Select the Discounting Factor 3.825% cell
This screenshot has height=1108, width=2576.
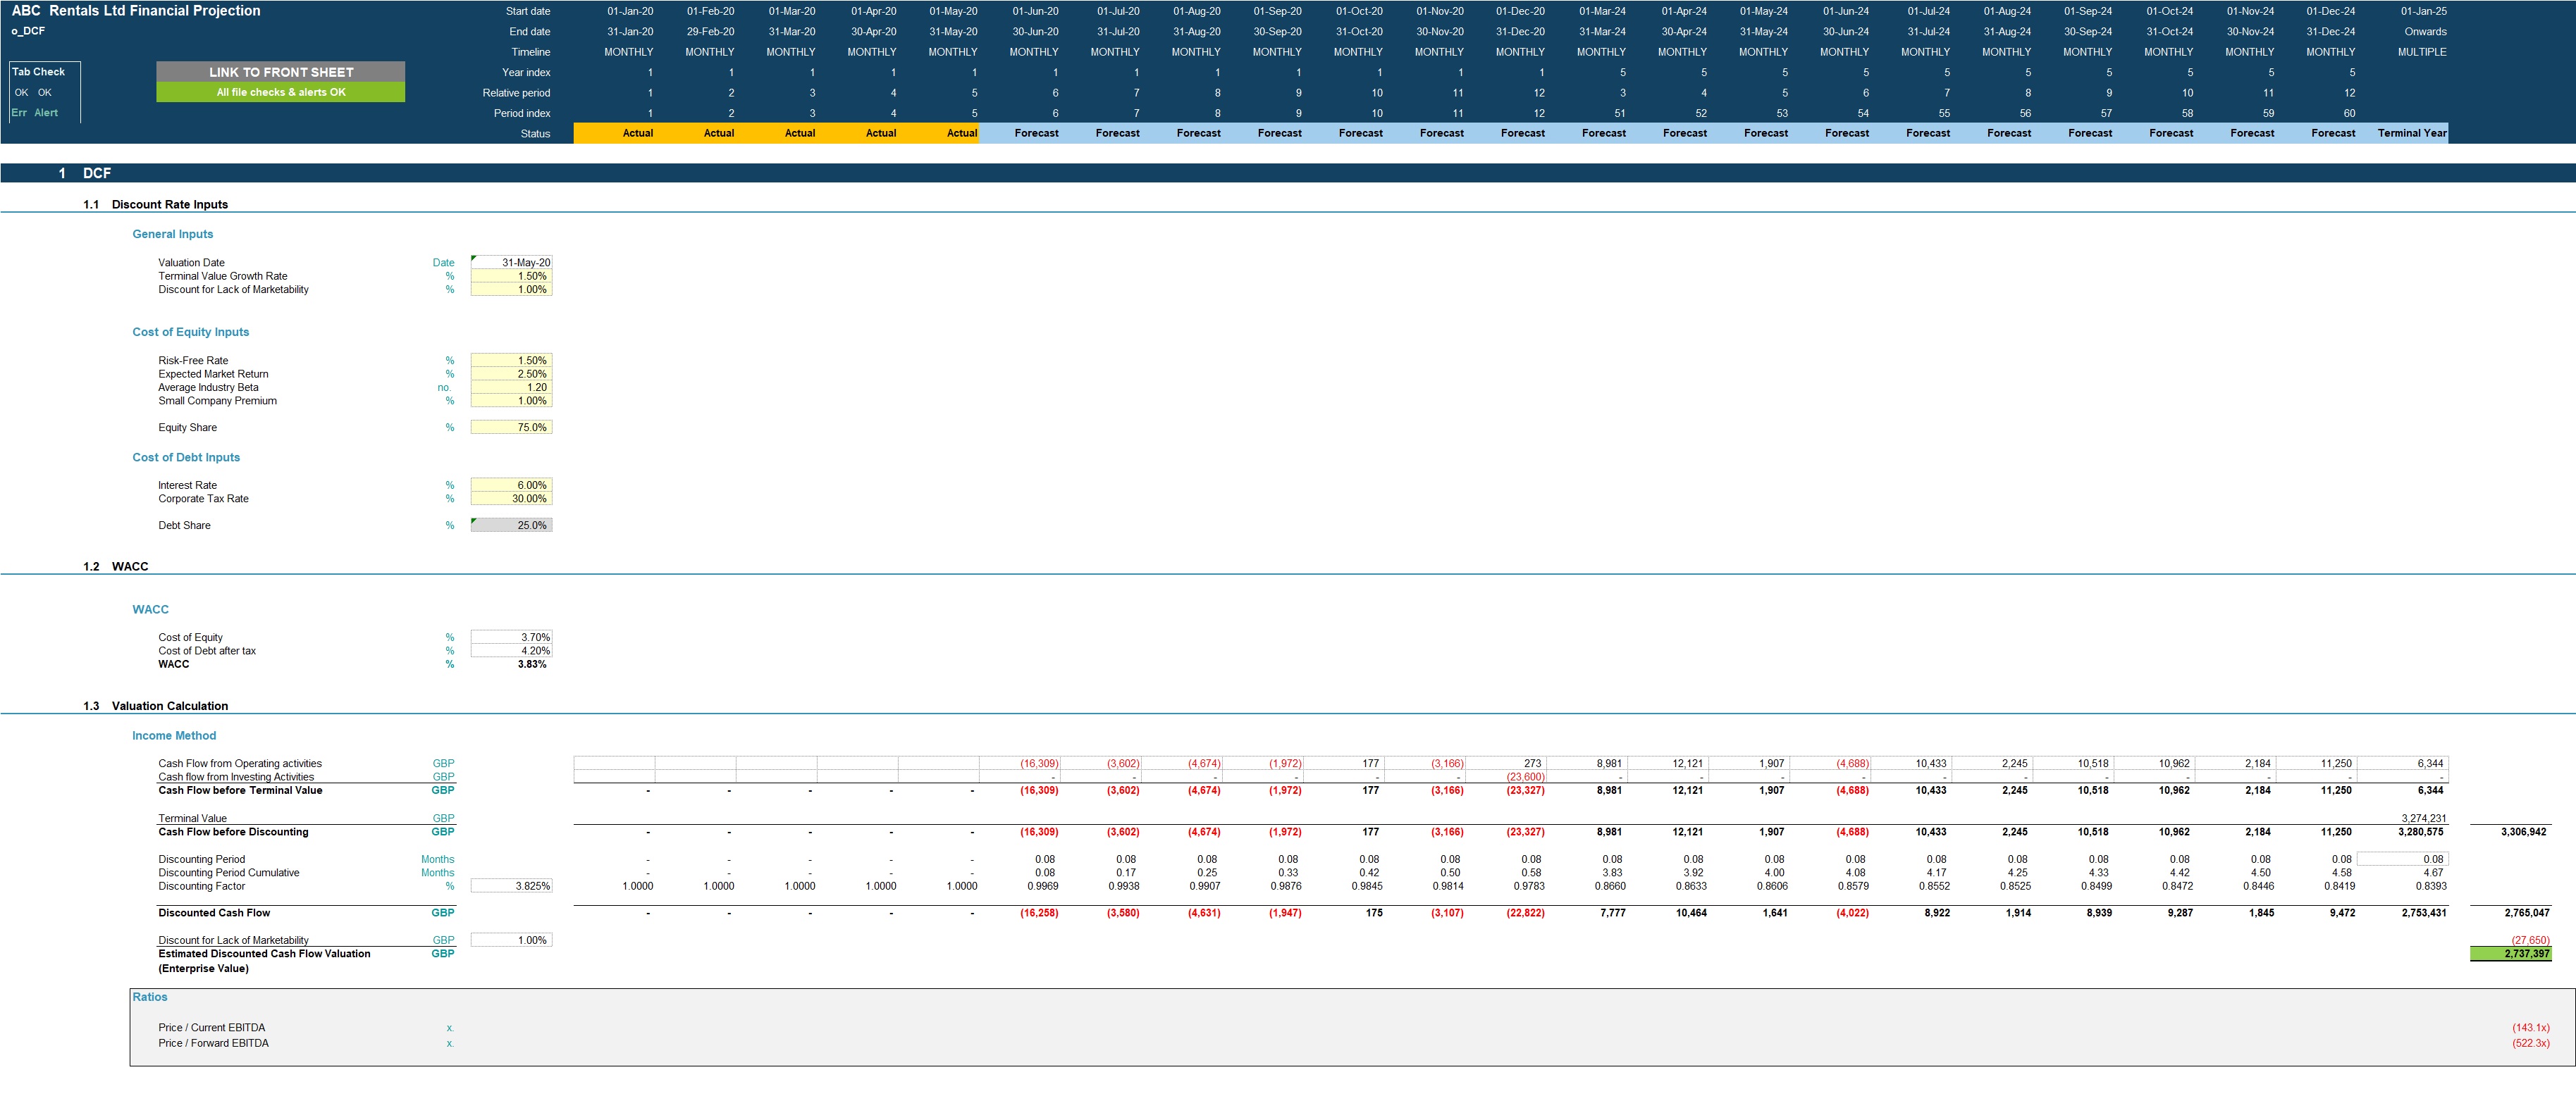[511, 886]
